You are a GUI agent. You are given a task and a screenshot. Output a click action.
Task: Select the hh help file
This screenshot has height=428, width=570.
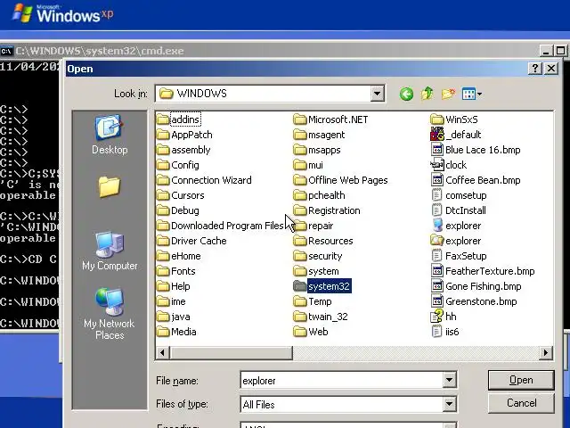pyautogui.click(x=444, y=317)
